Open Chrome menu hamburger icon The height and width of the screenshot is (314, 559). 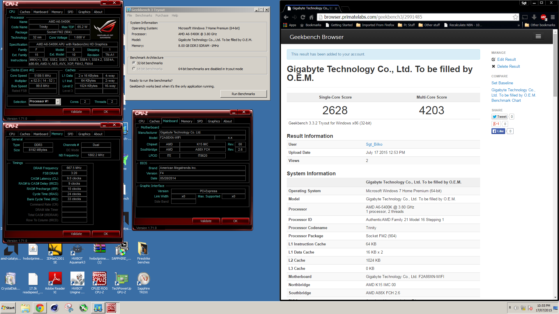pyautogui.click(x=553, y=17)
